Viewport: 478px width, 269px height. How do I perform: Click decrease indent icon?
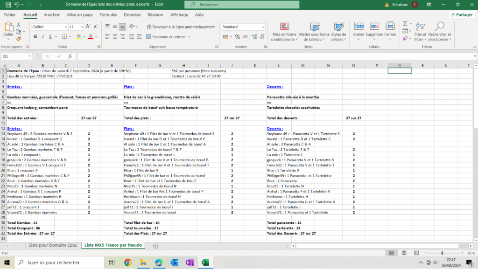[x=132, y=36]
